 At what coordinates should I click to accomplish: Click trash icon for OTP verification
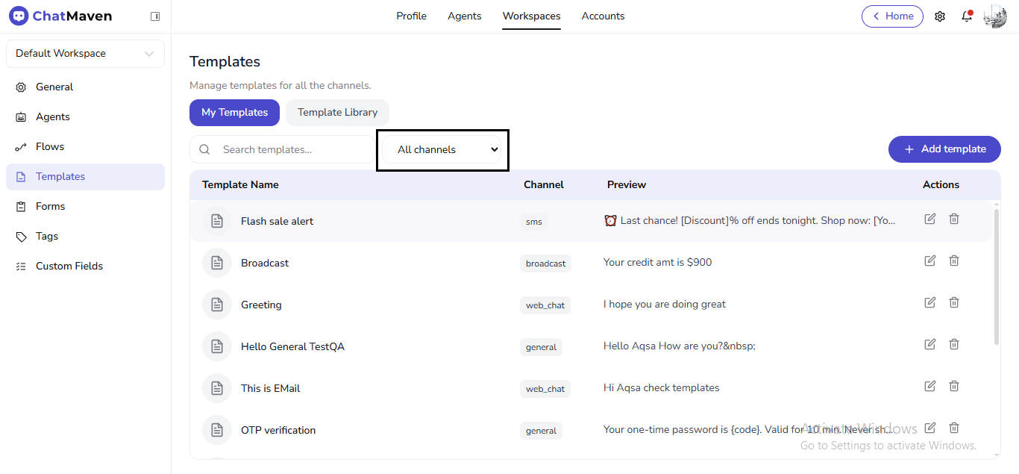pos(953,428)
